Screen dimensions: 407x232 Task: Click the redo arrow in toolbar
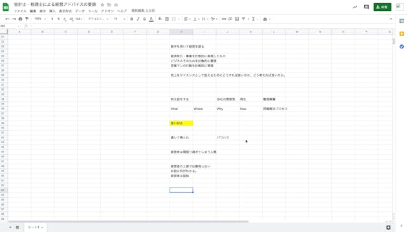point(14,19)
